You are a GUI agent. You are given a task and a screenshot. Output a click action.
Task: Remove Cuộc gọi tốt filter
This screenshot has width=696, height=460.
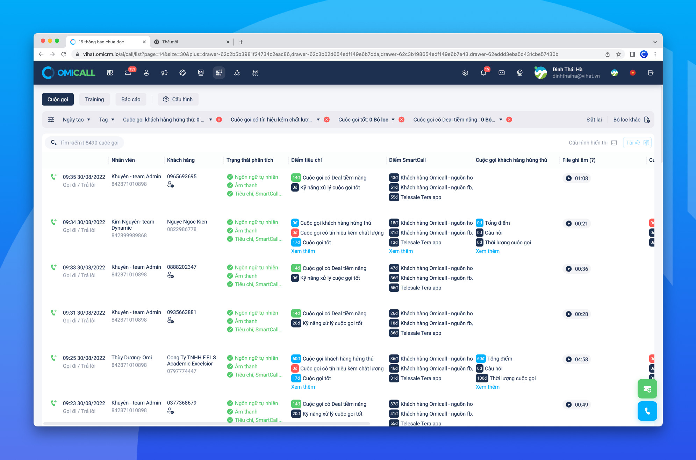tap(402, 120)
